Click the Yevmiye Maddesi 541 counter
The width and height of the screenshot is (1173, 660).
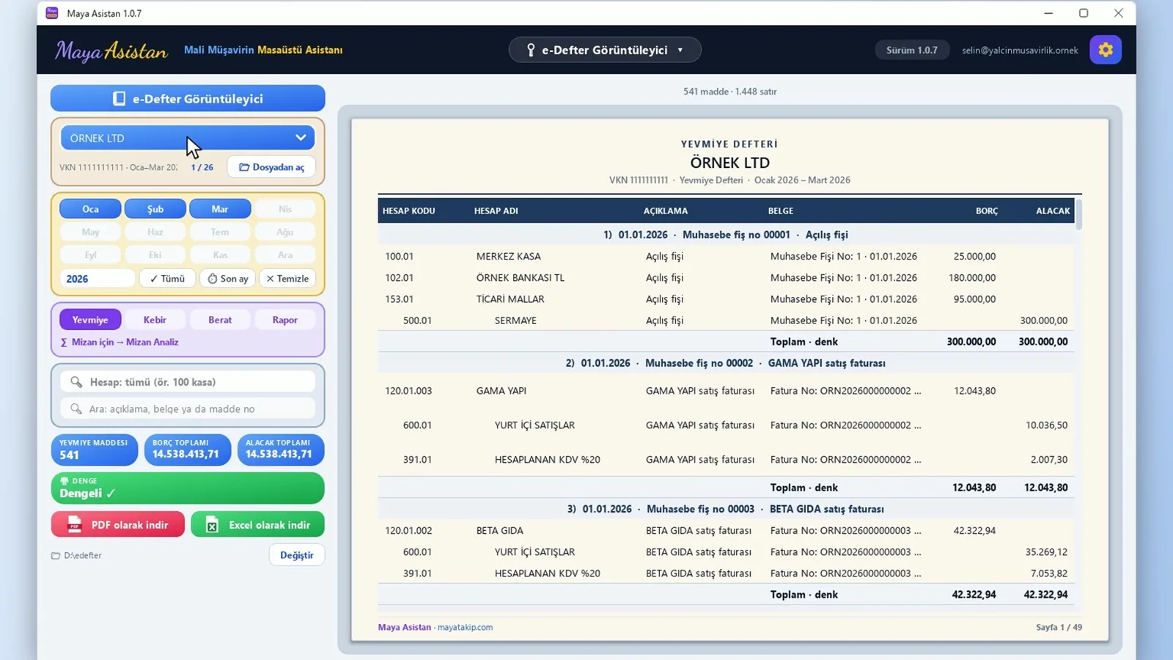tap(94, 450)
